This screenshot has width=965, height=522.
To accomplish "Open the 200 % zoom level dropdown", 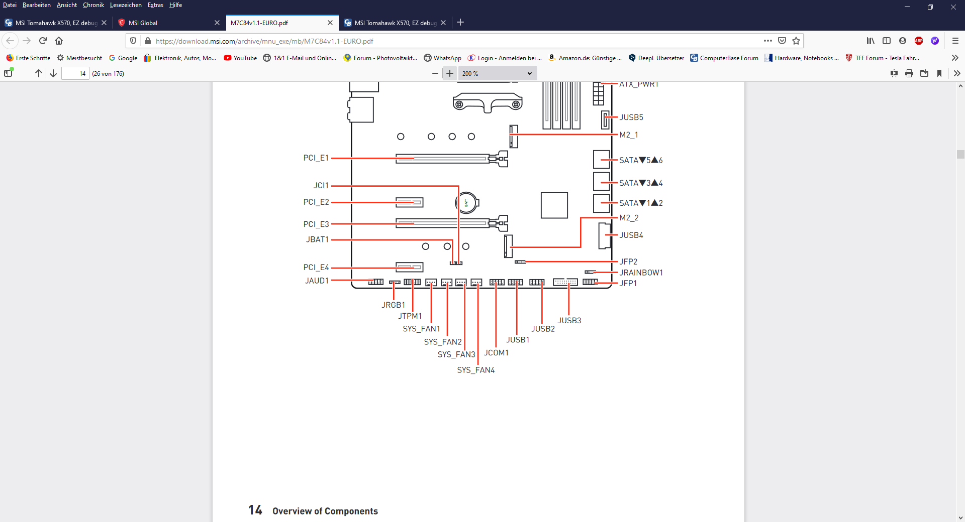I will tap(497, 73).
